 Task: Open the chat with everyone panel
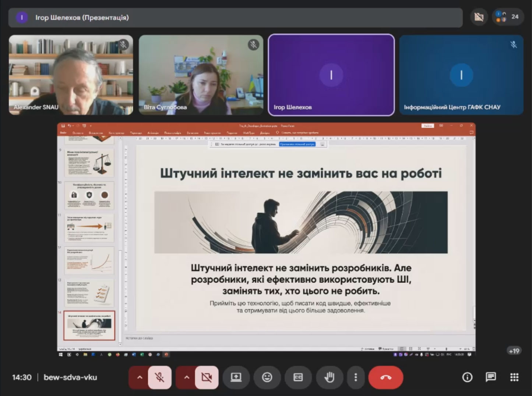click(490, 377)
